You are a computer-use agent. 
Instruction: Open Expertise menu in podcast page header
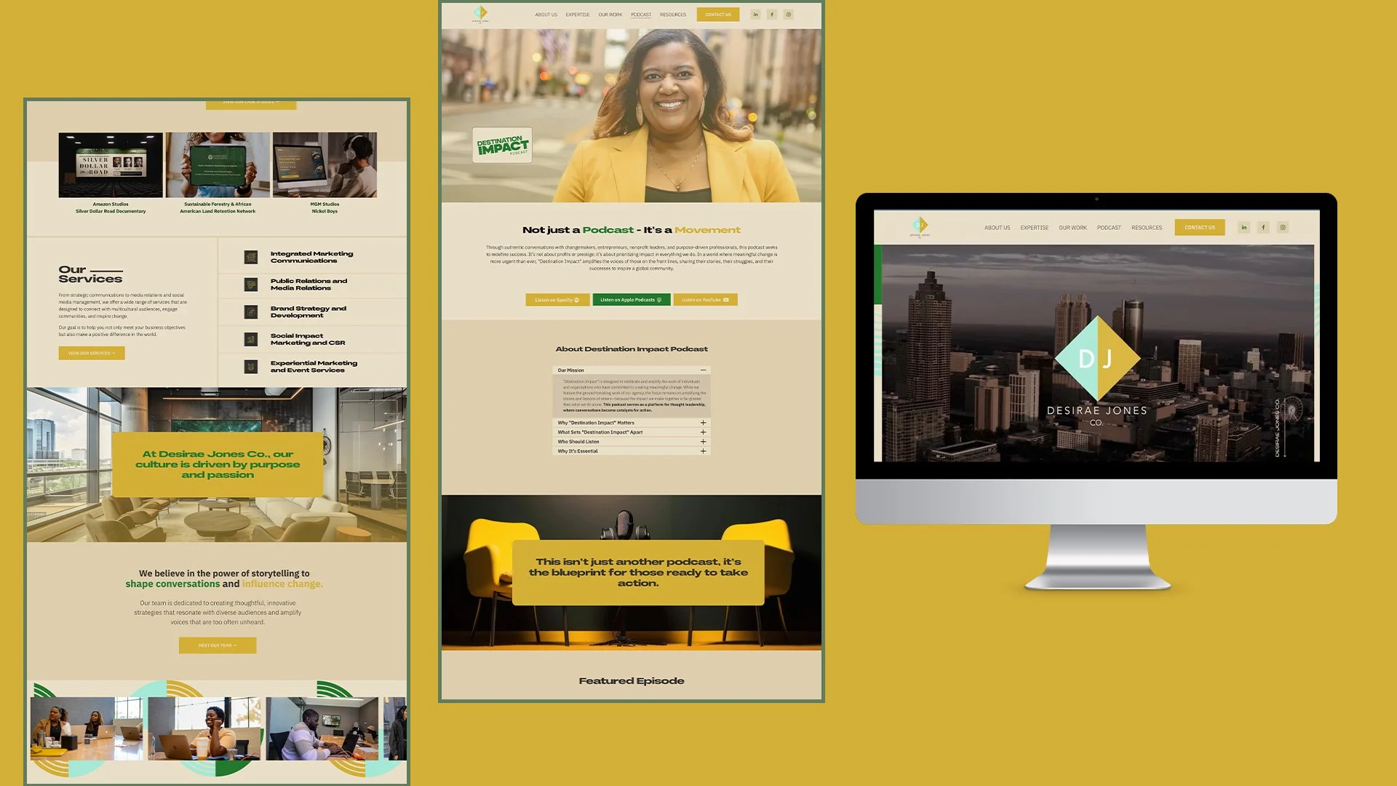click(x=578, y=15)
